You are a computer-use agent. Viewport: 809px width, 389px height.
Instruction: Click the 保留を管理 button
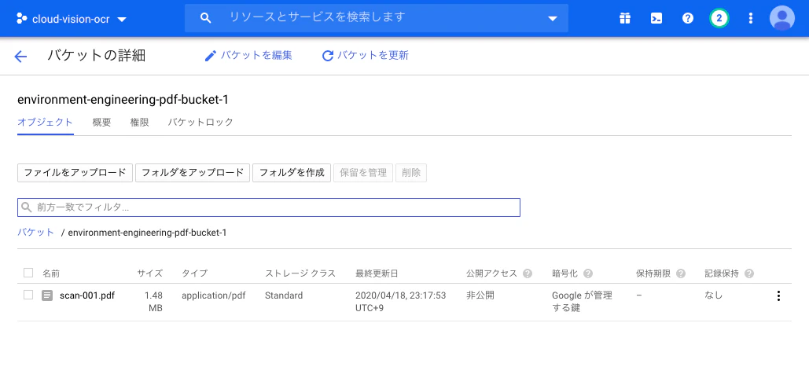coord(363,173)
